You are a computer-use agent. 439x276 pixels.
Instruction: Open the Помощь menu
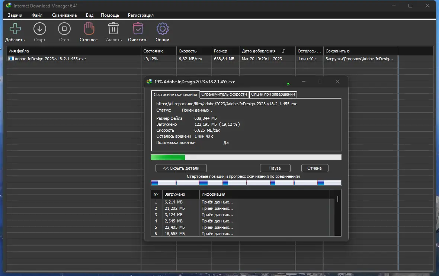110,15
